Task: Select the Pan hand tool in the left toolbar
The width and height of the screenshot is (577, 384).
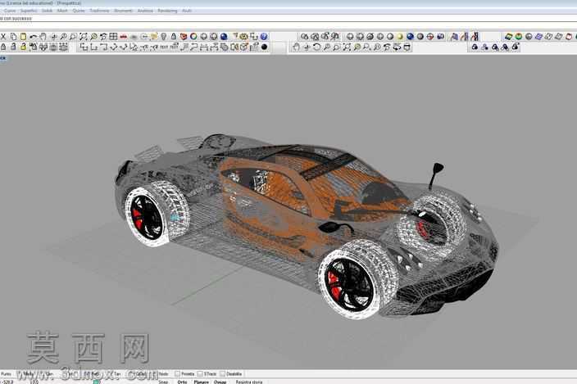Action: click(43, 36)
